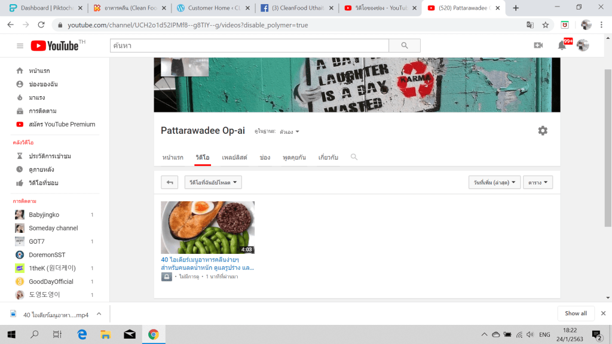Open the view-as dropdown beside channel name
This screenshot has width=612, height=344.
coord(290,131)
